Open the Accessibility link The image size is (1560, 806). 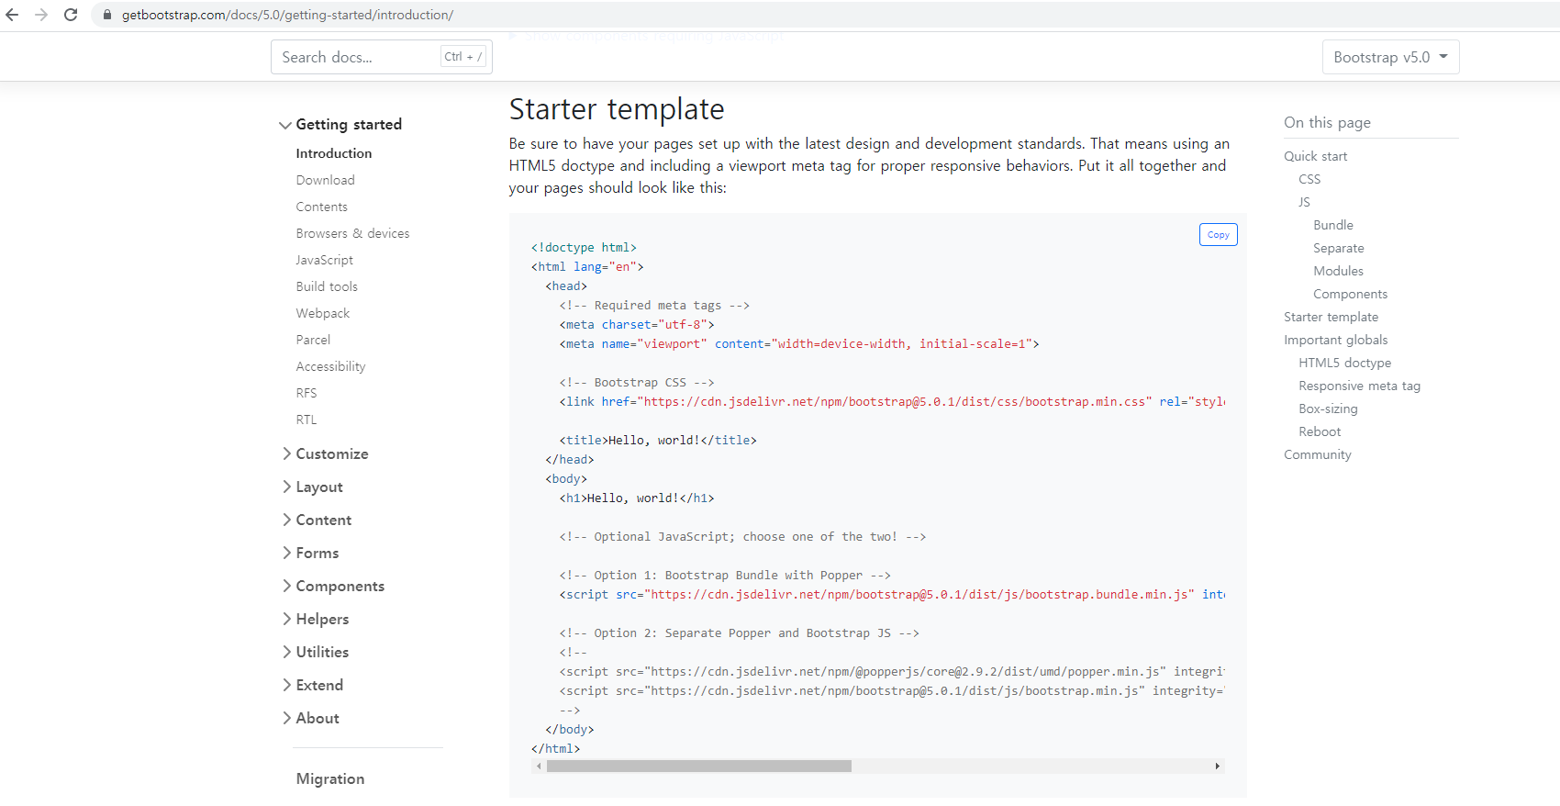[x=330, y=366]
